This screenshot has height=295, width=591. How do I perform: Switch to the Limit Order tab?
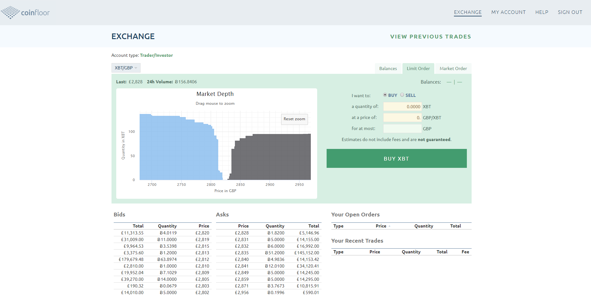[418, 68]
